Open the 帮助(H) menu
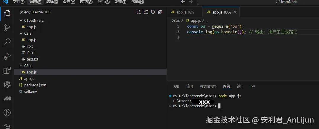This screenshot has height=129, width=319. pyautogui.click(x=137, y=2)
